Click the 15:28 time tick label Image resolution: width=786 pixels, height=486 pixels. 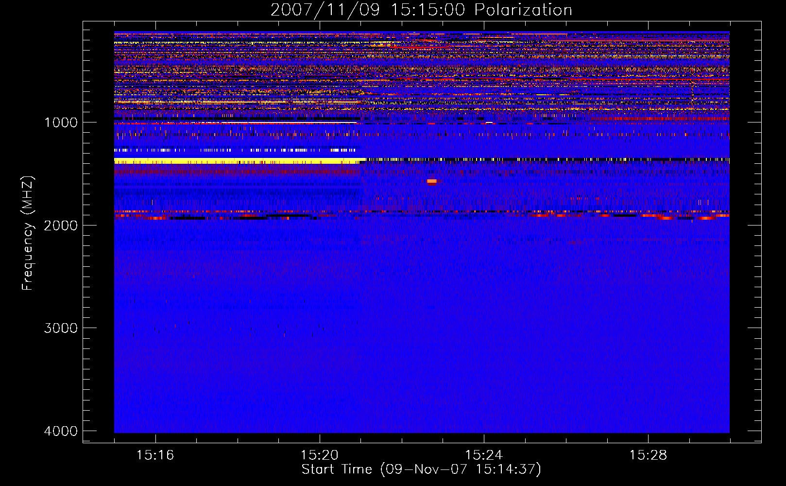tap(648, 455)
